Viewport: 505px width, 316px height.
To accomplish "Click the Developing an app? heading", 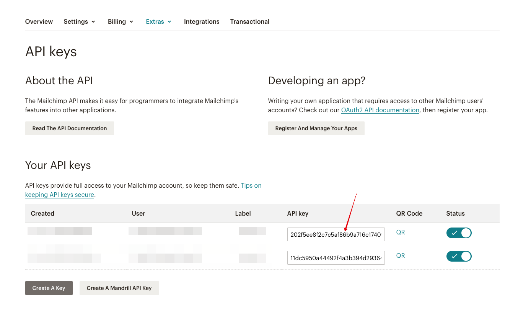I will click(317, 80).
